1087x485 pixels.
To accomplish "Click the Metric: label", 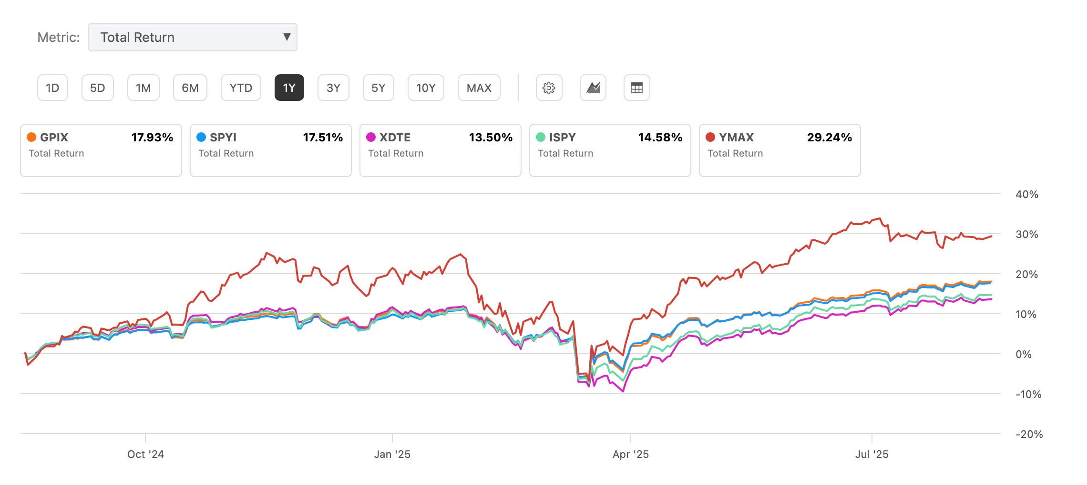I will (59, 37).
